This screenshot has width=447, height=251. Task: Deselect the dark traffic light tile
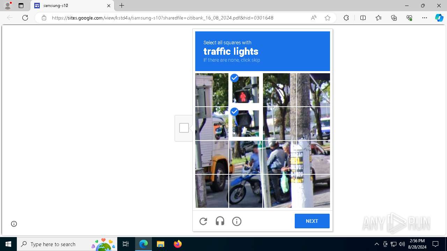pos(246,123)
